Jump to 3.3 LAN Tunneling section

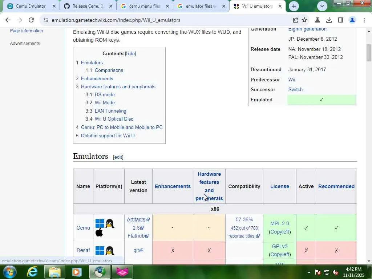106,111
